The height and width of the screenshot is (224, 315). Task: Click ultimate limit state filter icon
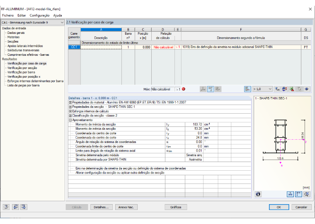pyautogui.click(x=203, y=89)
